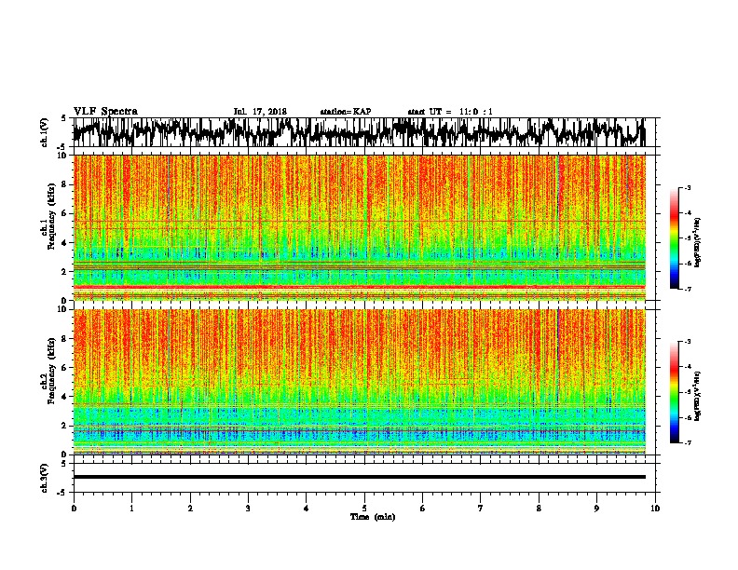738x570 pixels.
Task: Click the ch.1 "Frequency (kHz)" axis label
Action: 51,216
